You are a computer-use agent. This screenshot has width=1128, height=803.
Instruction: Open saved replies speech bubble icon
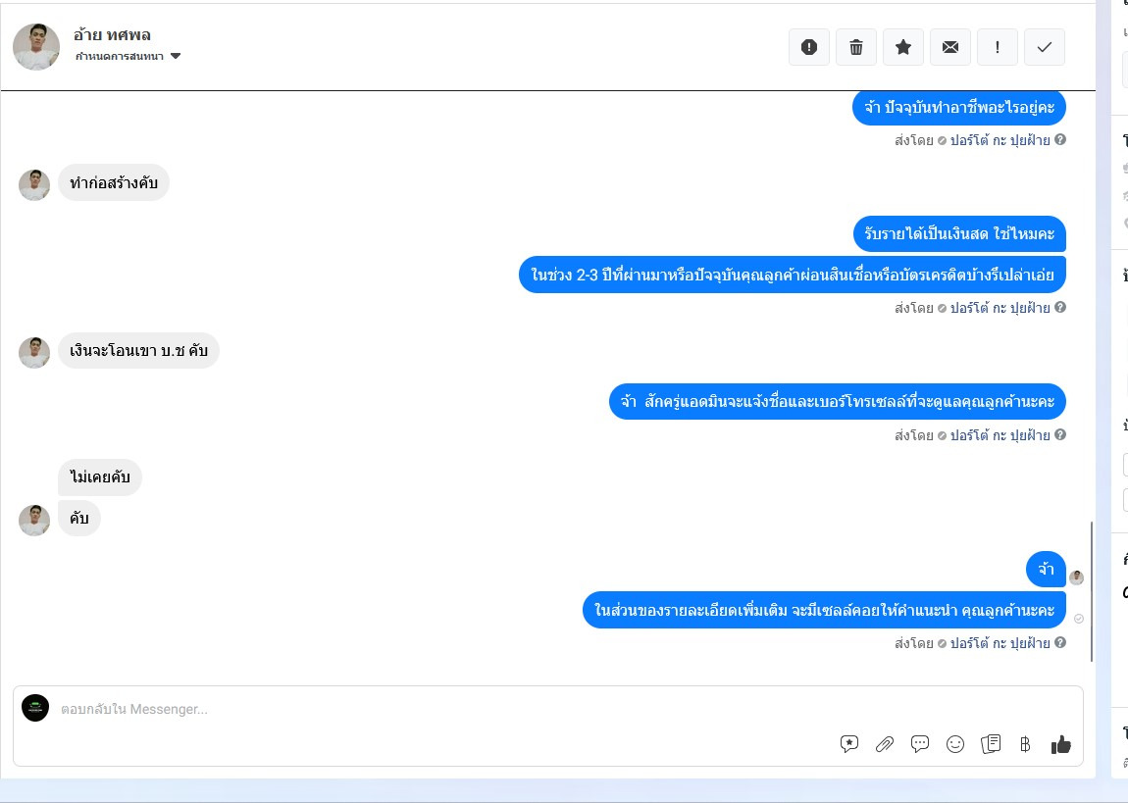coord(919,744)
